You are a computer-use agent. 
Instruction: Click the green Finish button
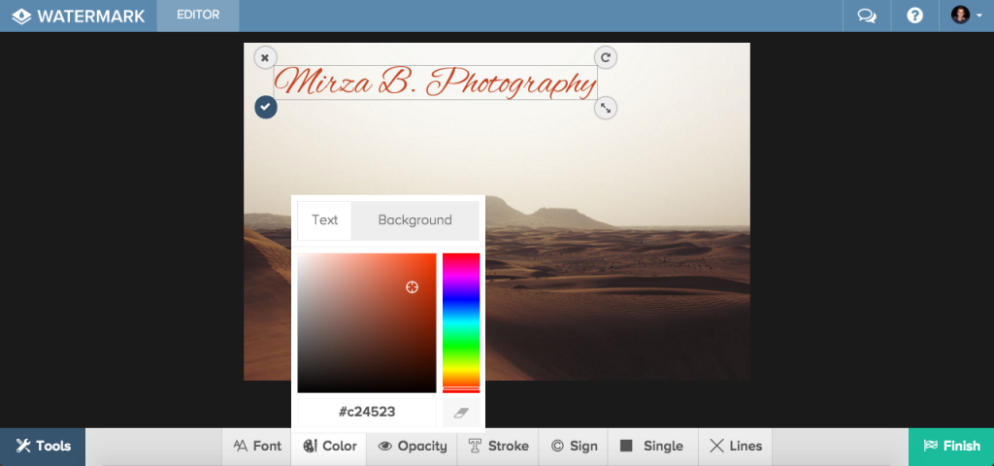pyautogui.click(x=951, y=447)
